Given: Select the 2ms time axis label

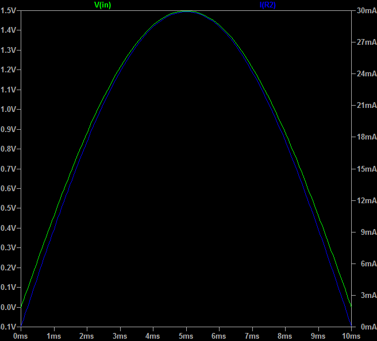Looking at the screenshot, I should [x=86, y=335].
